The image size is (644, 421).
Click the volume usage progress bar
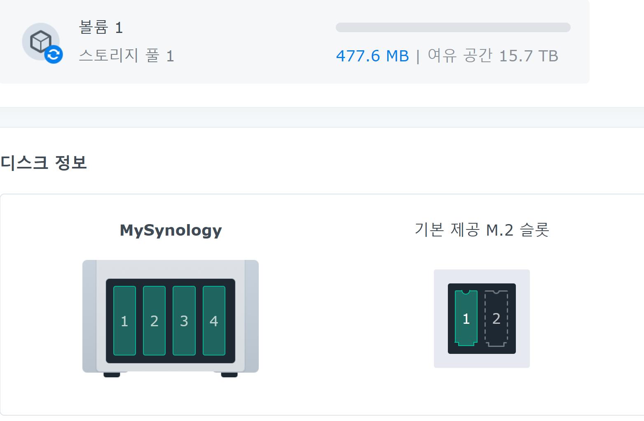(453, 28)
